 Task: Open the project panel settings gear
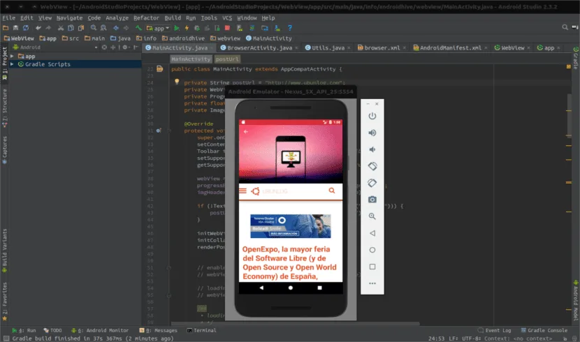pyautogui.click(x=125, y=47)
